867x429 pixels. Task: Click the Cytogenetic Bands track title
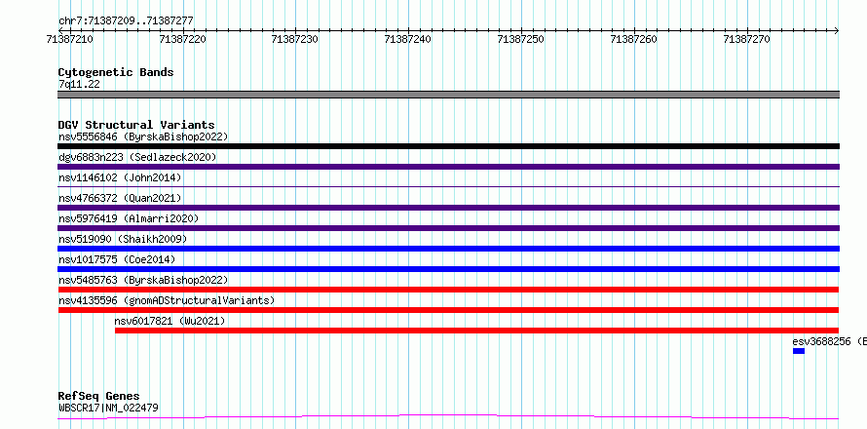(x=116, y=72)
